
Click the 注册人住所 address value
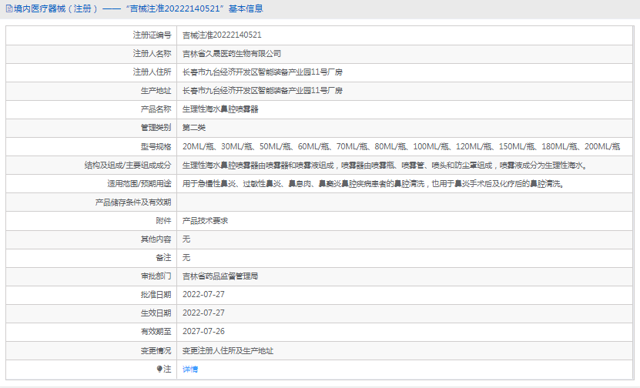click(x=263, y=72)
